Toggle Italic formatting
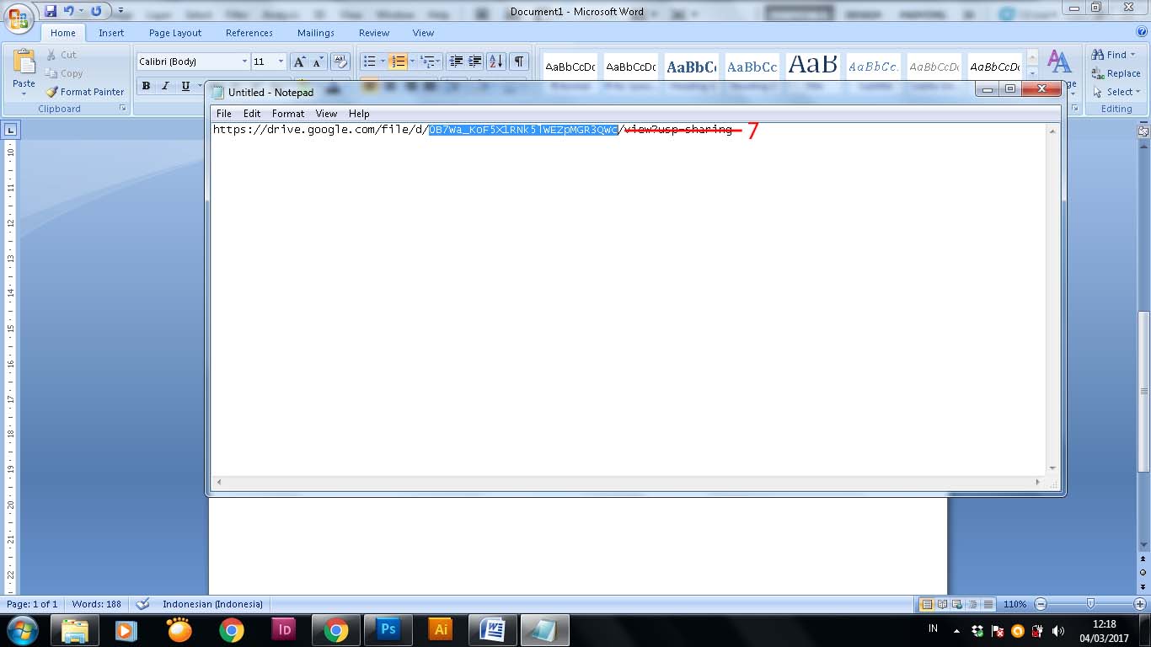 165,86
